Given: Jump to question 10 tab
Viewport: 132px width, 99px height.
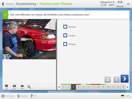Looking at the screenshot, I should pyautogui.click(x=108, y=87).
